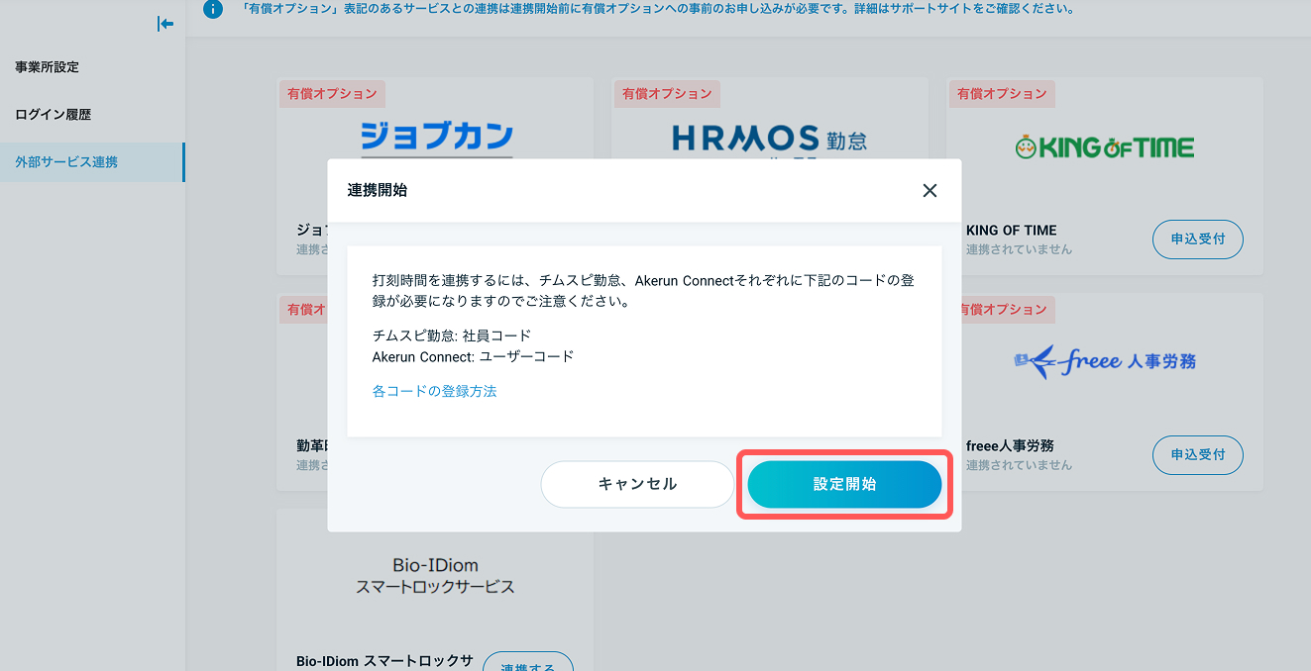Open 事業所設定 in sidebar
This screenshot has width=1311, height=671.
[x=47, y=67]
